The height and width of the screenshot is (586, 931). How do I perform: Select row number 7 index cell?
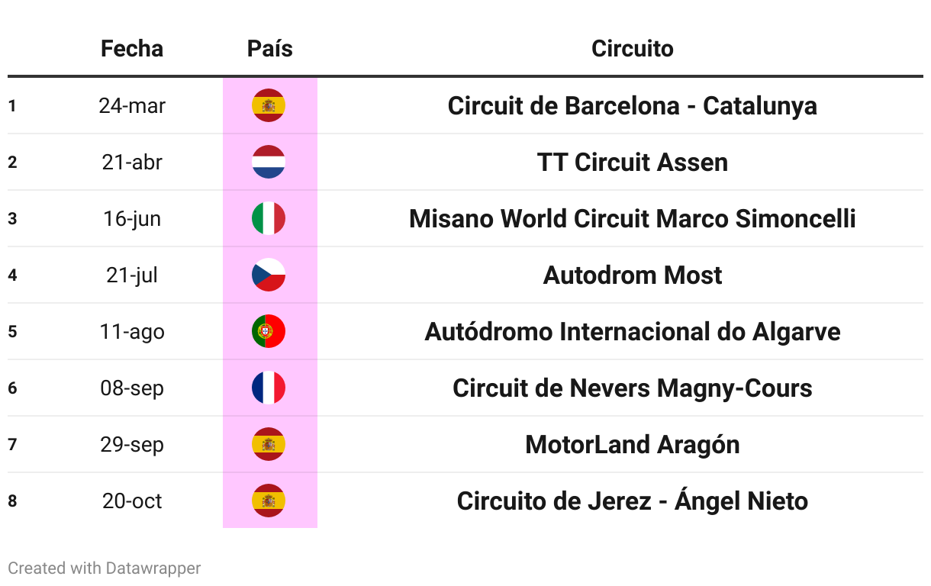pyautogui.click(x=12, y=444)
